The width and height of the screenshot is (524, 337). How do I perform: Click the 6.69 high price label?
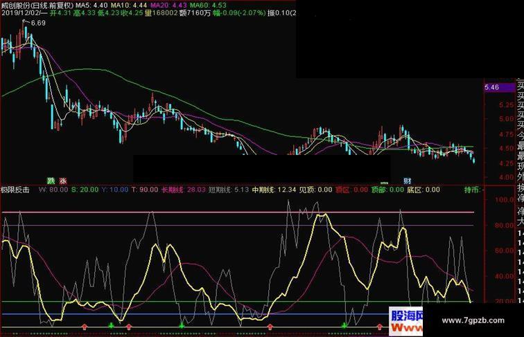[x=37, y=23]
